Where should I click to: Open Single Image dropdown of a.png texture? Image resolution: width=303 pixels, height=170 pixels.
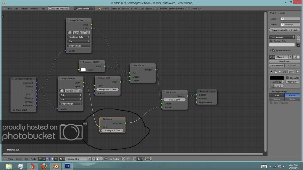tap(79, 46)
